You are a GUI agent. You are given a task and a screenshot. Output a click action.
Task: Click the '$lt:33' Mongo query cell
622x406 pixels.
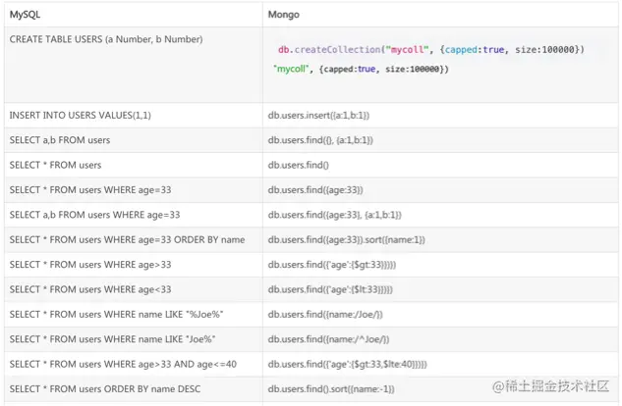(x=440, y=289)
